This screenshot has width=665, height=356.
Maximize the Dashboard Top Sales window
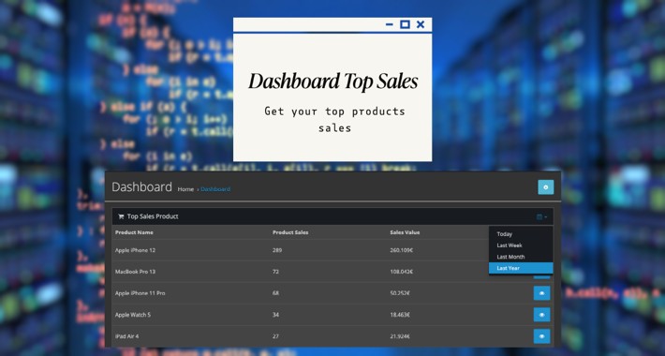405,24
